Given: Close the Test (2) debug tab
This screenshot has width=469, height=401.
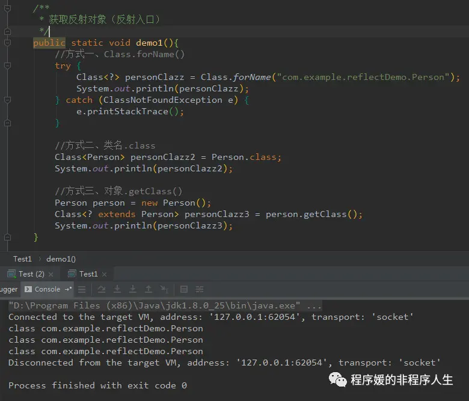Looking at the screenshot, I should click(51, 274).
